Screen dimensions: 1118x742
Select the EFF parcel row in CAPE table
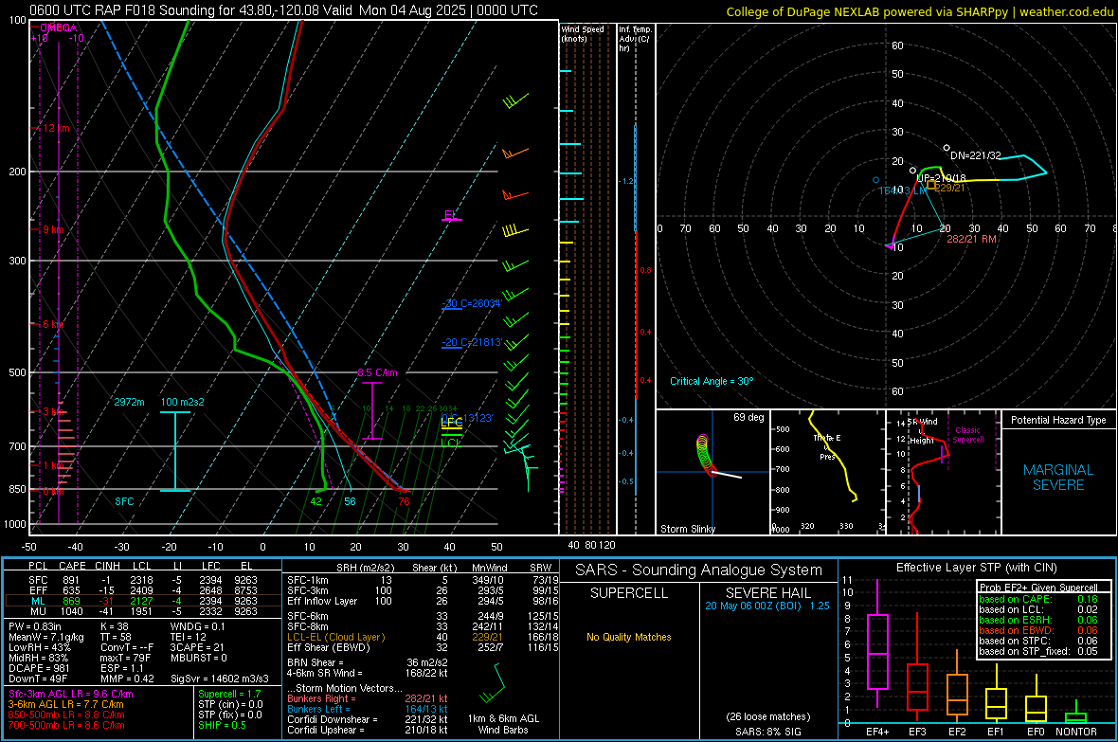143,590
